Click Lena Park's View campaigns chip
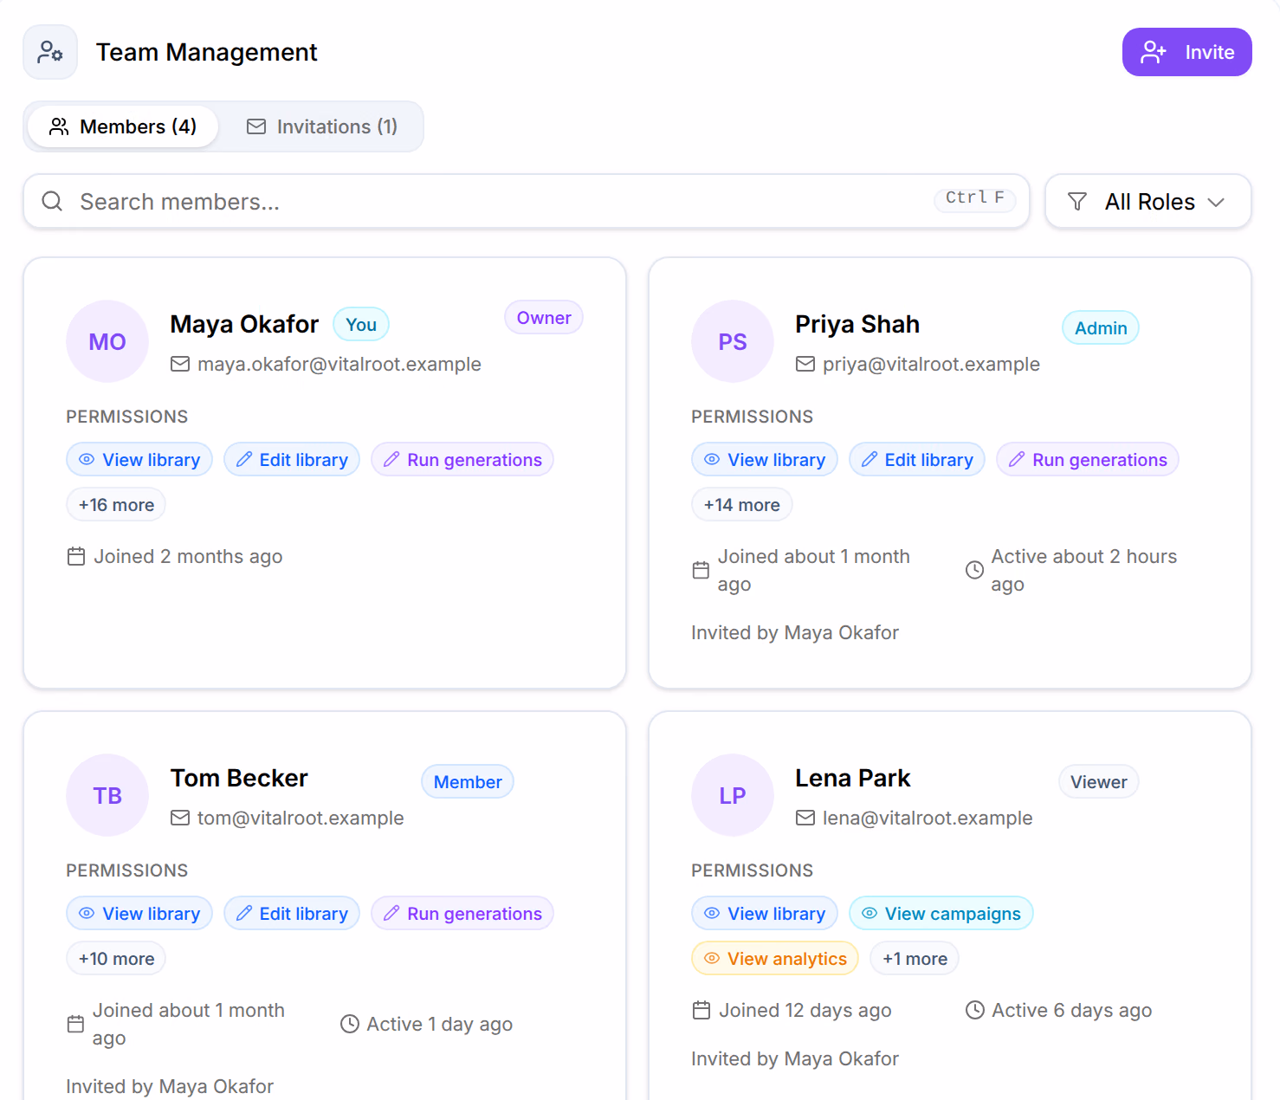 pyautogui.click(x=941, y=914)
